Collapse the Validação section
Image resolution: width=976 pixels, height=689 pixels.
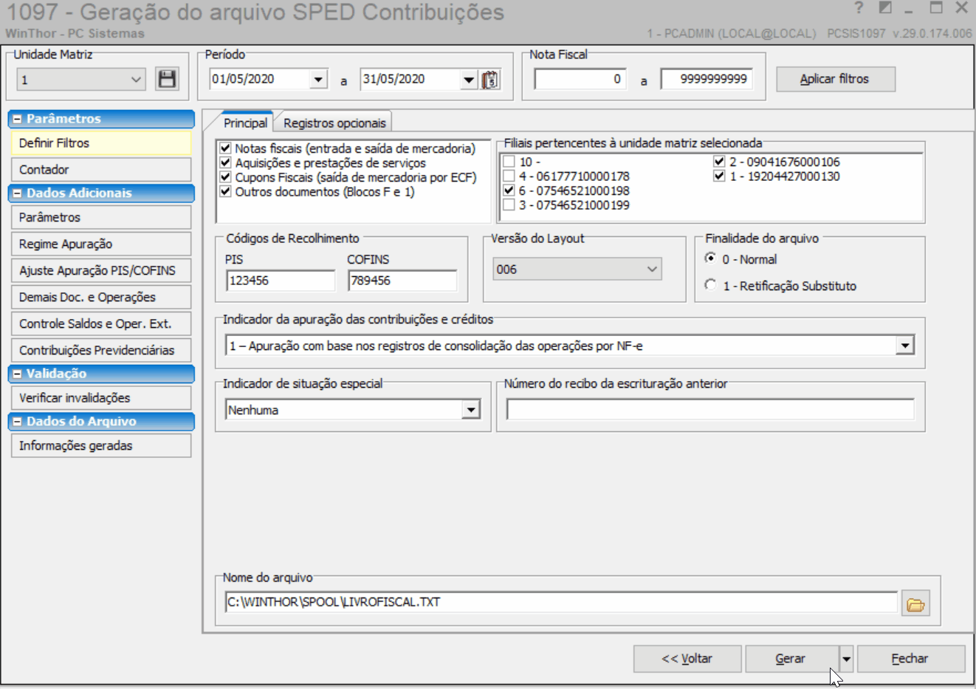click(x=17, y=374)
